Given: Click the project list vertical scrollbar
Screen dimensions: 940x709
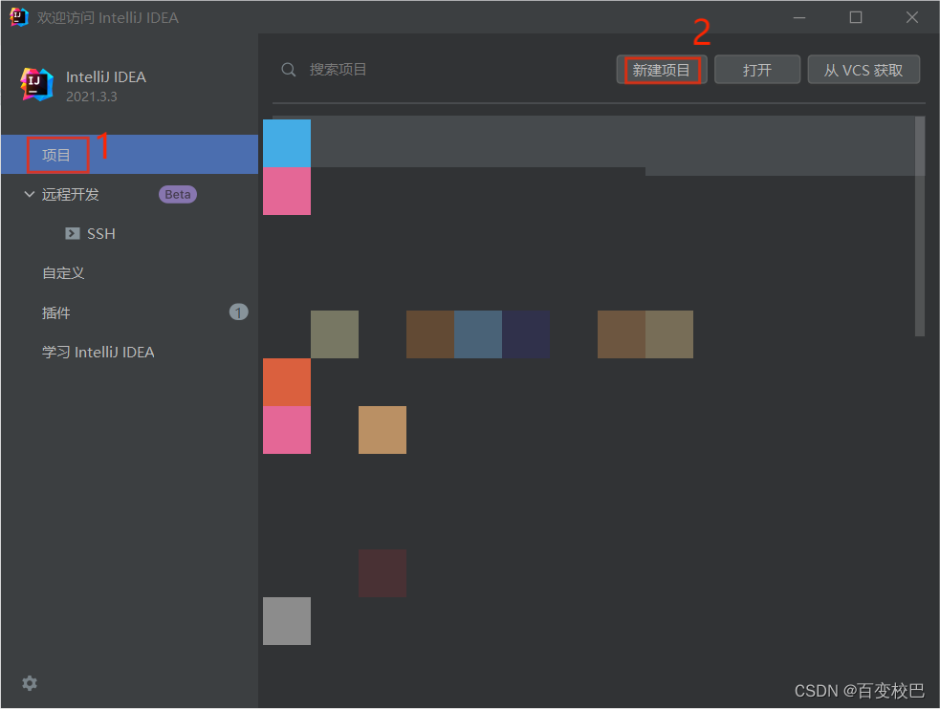Looking at the screenshot, I should click(x=920, y=226).
